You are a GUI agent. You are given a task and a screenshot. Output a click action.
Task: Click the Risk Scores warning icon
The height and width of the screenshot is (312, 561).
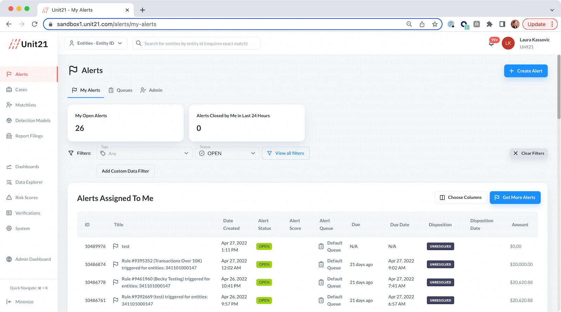pyautogui.click(x=9, y=198)
